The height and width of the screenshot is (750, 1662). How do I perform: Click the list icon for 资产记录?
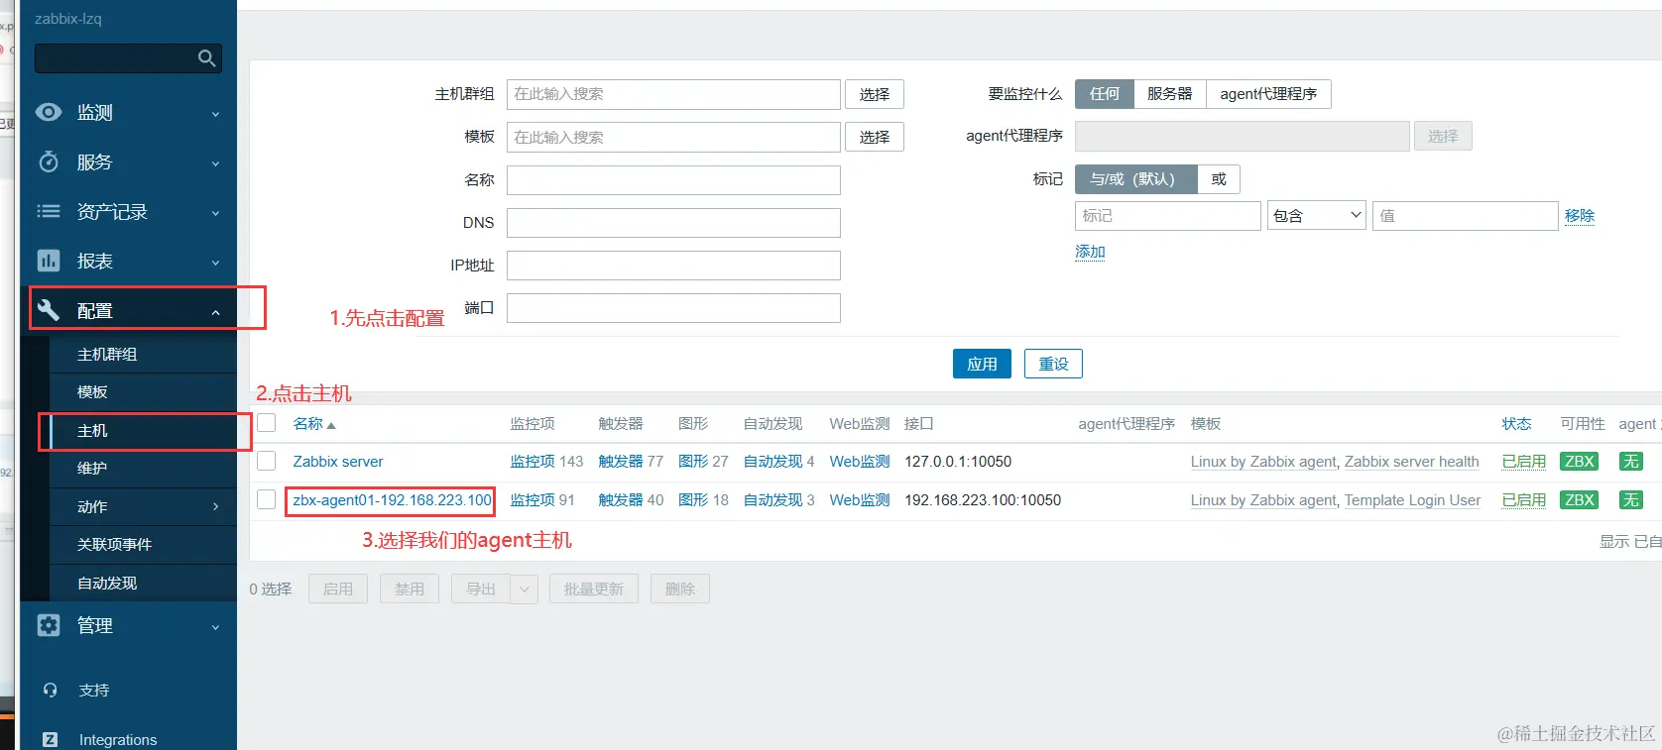[49, 211]
